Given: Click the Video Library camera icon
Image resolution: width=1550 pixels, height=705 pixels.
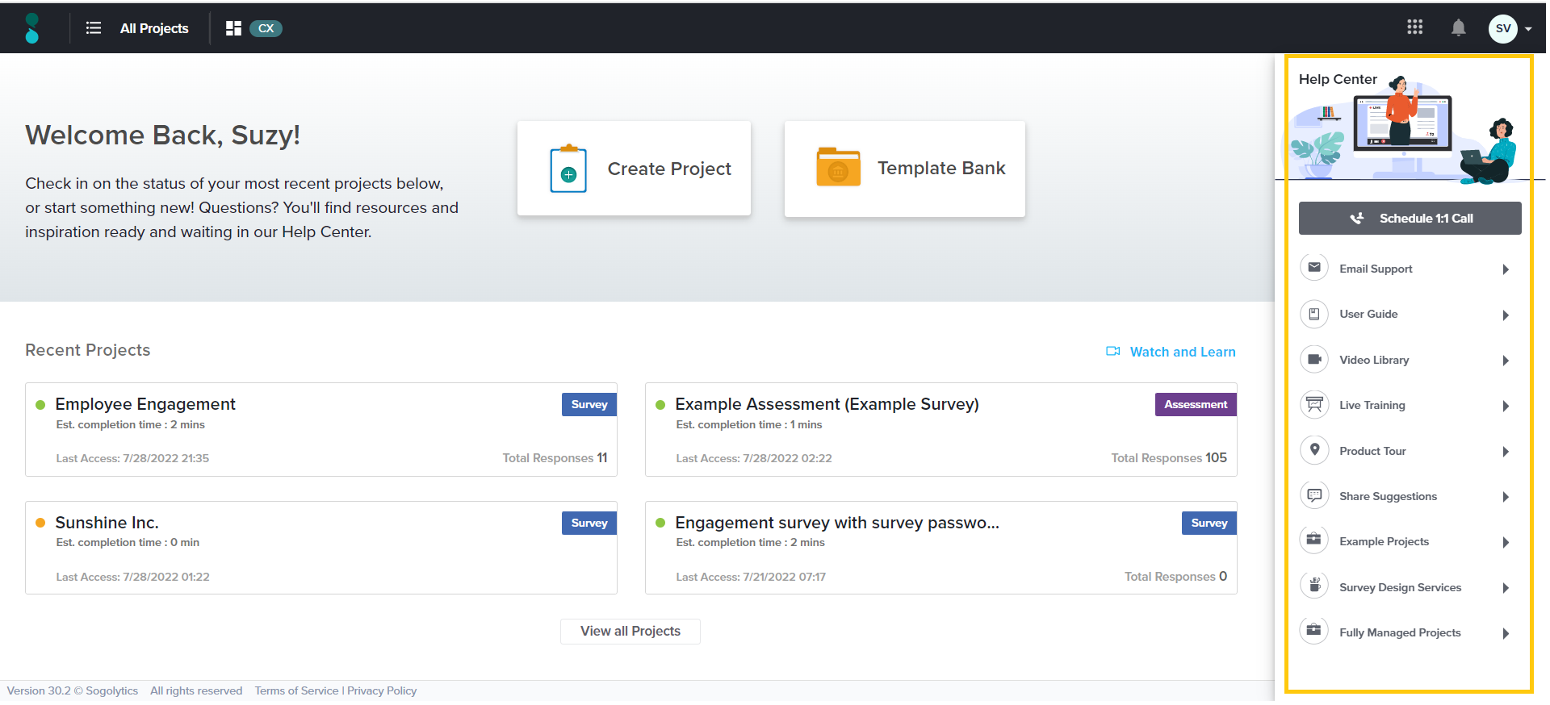Looking at the screenshot, I should 1314,359.
